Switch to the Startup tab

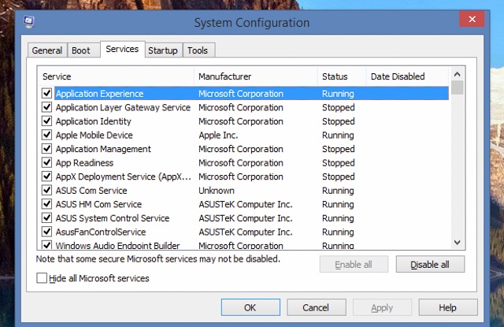(162, 51)
